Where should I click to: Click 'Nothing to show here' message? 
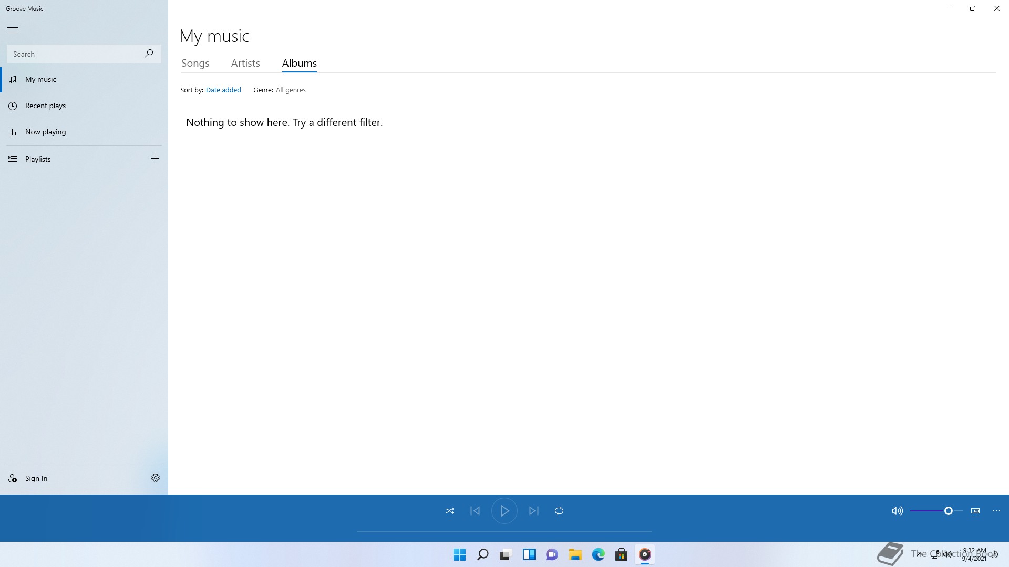click(x=284, y=122)
